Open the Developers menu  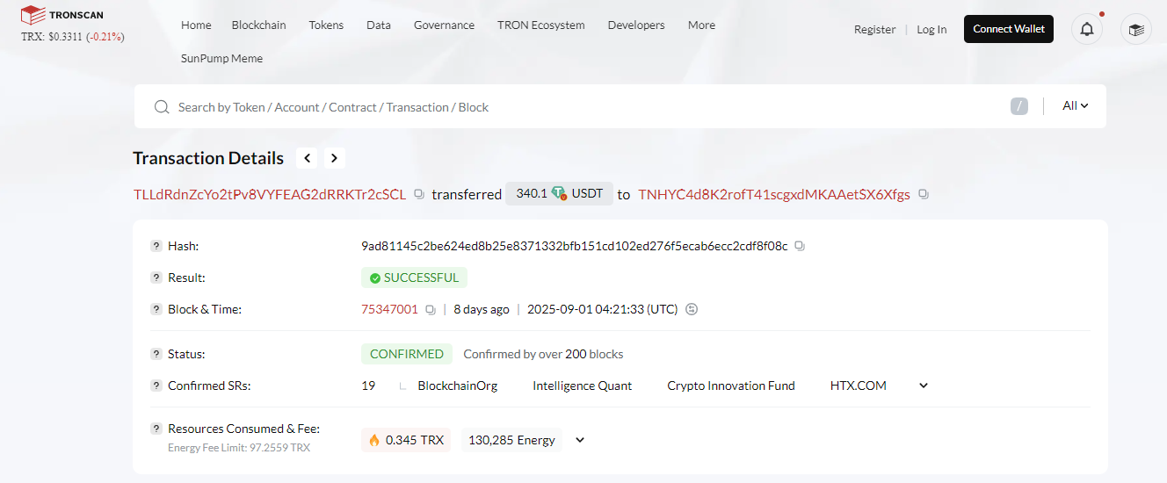636,25
